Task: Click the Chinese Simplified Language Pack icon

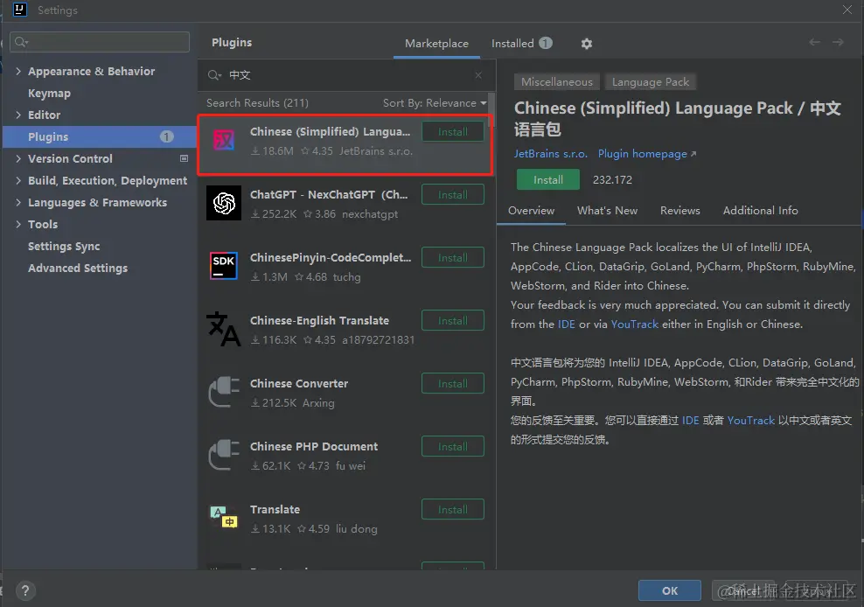Action: [x=224, y=141]
